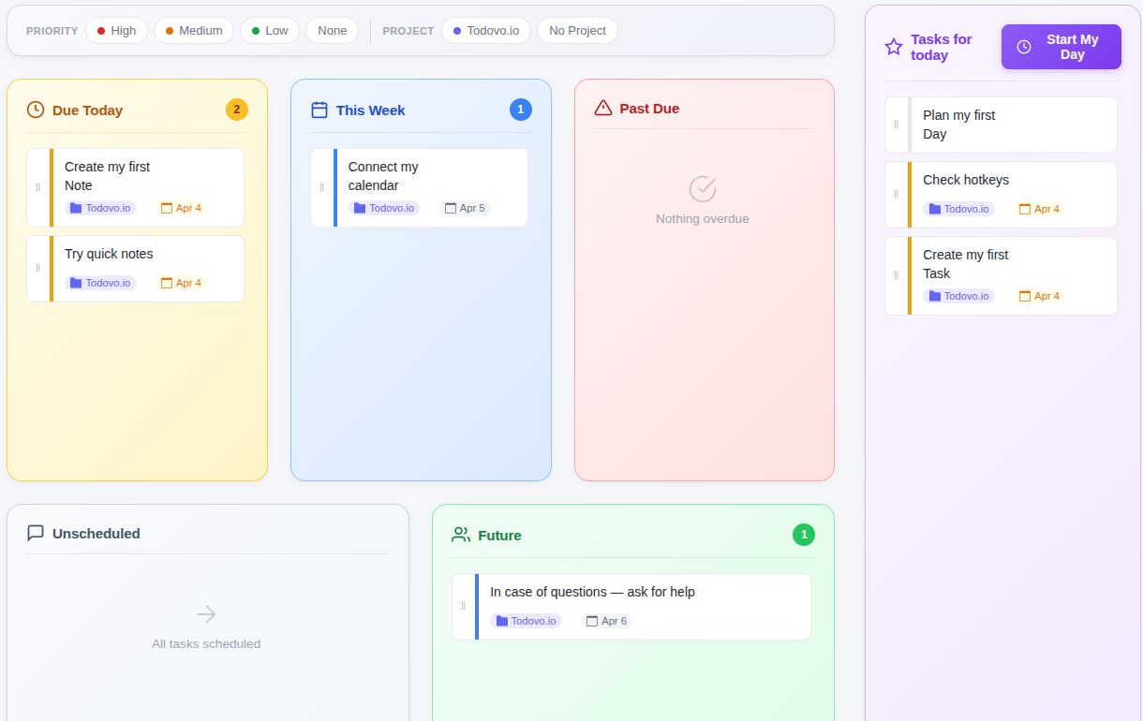Click the speech bubble icon beside Unscheduled
Screen dimensions: 1143x721
tap(36, 533)
